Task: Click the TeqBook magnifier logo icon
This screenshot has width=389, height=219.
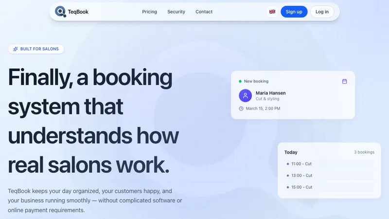Action: click(60, 11)
